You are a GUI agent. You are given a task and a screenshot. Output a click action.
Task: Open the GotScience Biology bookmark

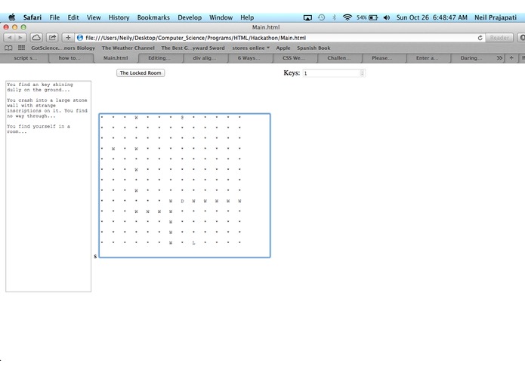[63, 48]
